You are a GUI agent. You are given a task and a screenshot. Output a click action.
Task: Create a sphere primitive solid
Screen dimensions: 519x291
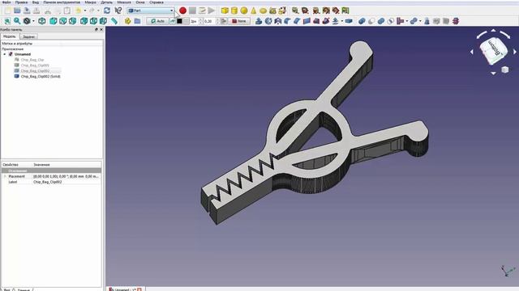click(x=244, y=11)
